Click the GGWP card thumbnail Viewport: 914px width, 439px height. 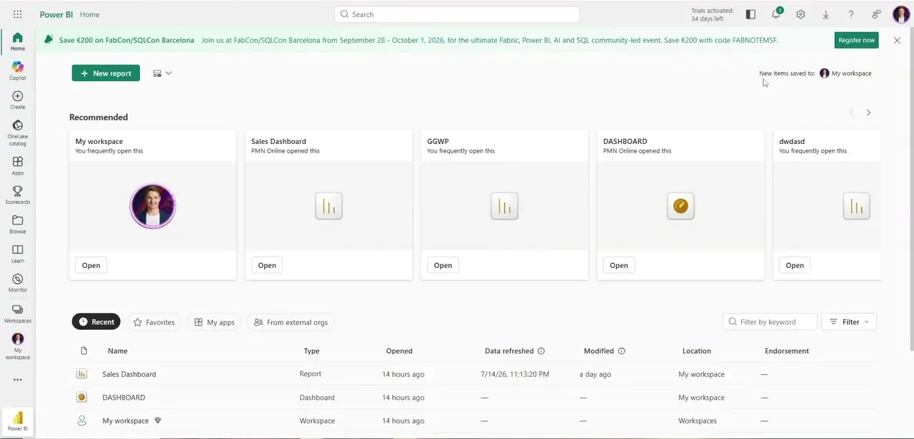point(504,206)
